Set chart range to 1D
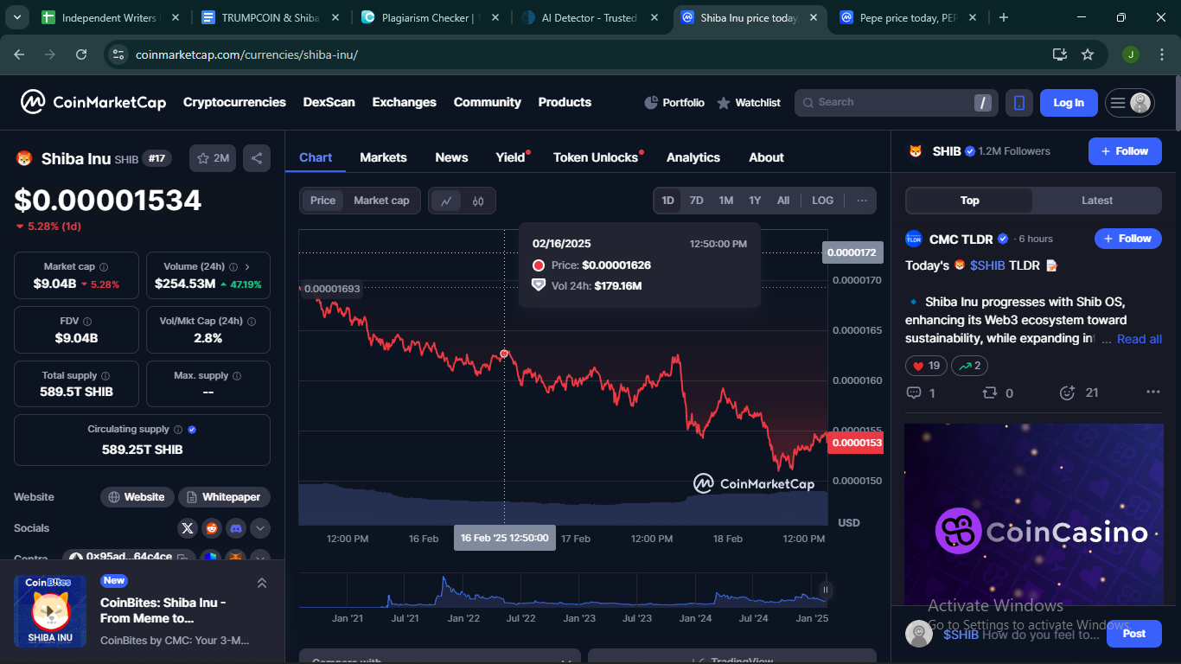 click(x=667, y=201)
